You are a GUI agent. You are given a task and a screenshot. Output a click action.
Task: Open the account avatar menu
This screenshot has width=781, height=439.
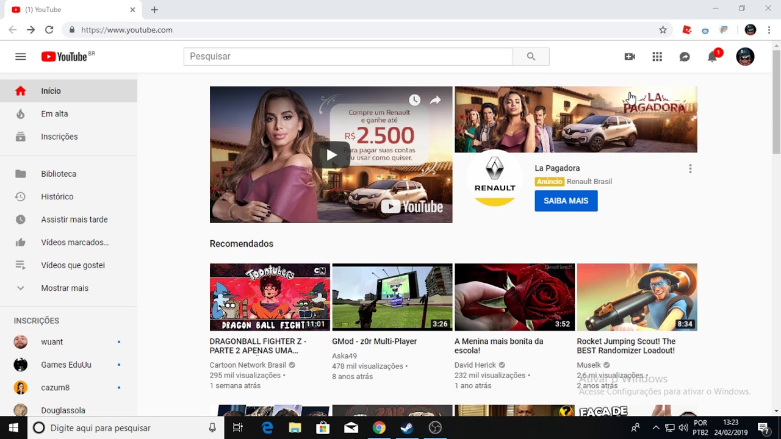pyautogui.click(x=745, y=57)
